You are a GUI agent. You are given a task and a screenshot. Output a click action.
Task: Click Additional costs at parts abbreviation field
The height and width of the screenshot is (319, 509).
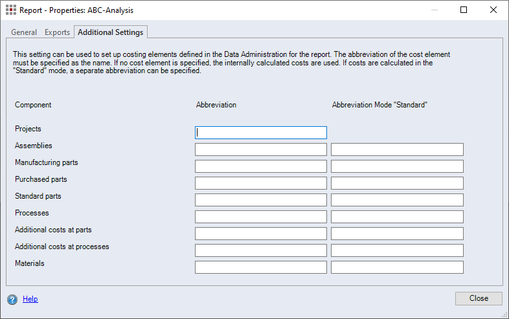coord(260,234)
